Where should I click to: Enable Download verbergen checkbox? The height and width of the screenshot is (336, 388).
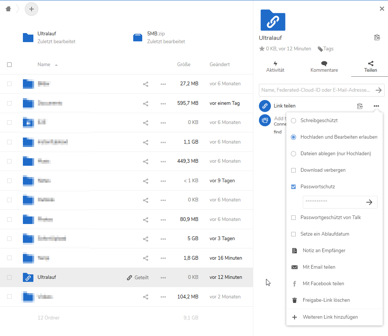(x=293, y=170)
